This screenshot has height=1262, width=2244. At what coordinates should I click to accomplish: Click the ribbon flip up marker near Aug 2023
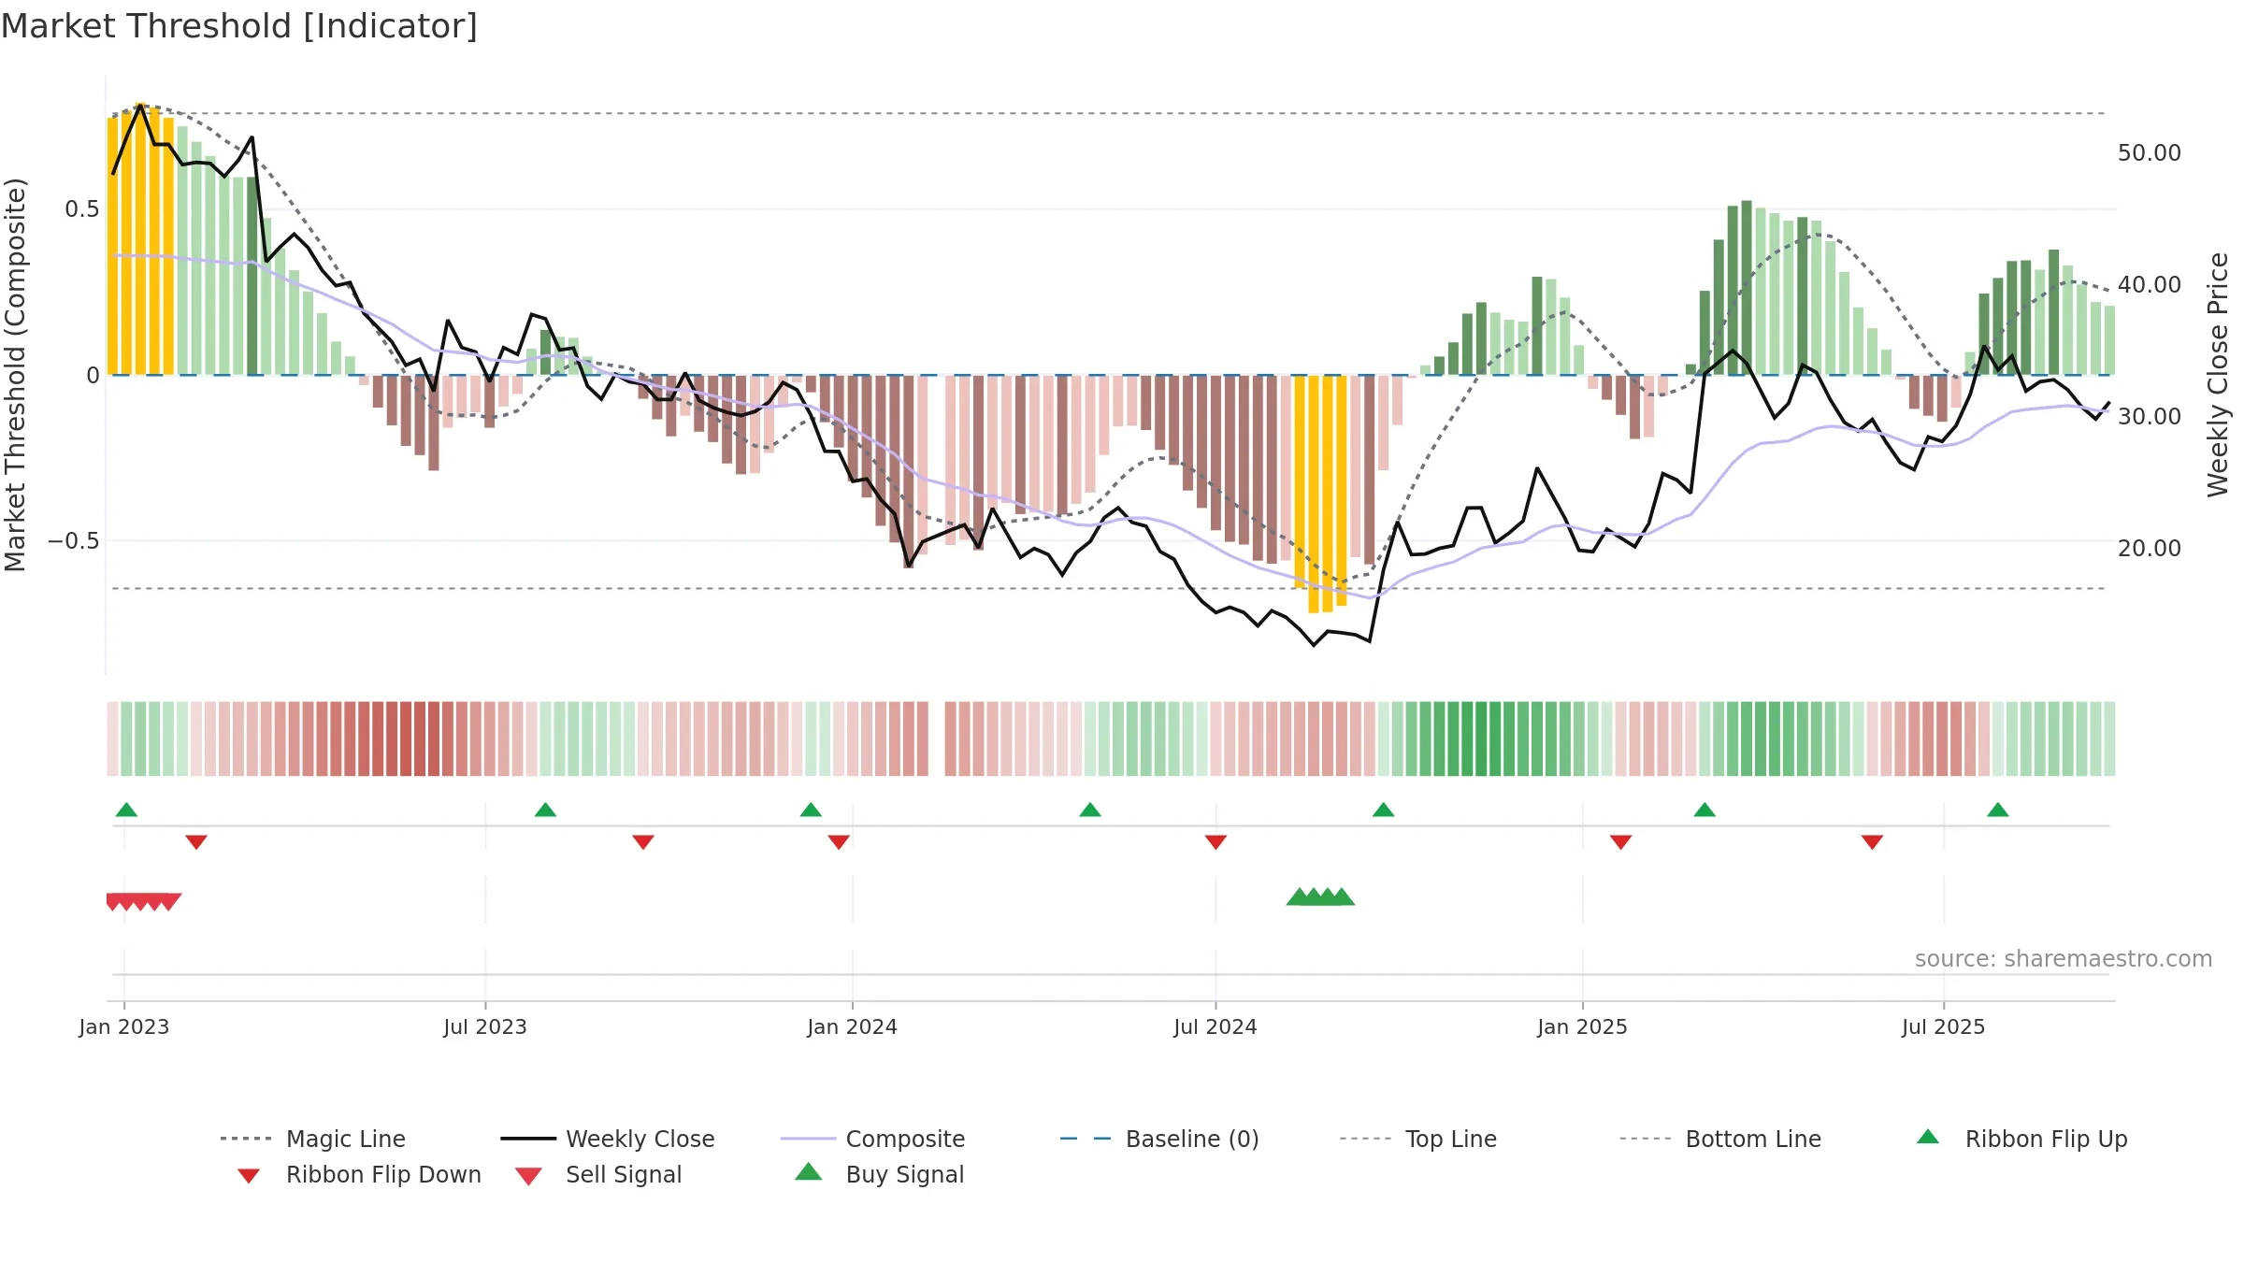pos(545,810)
